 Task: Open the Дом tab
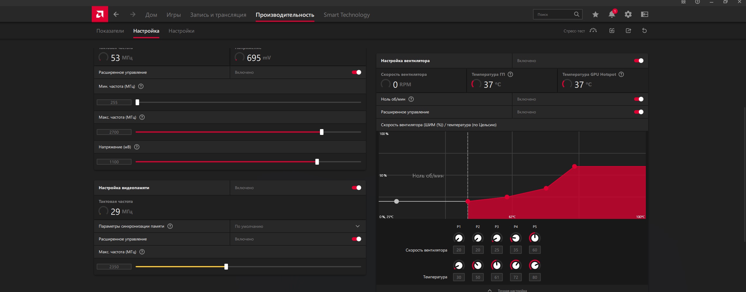(151, 15)
